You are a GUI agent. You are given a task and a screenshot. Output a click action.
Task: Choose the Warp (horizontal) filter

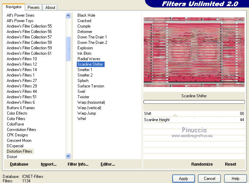tap(91, 102)
